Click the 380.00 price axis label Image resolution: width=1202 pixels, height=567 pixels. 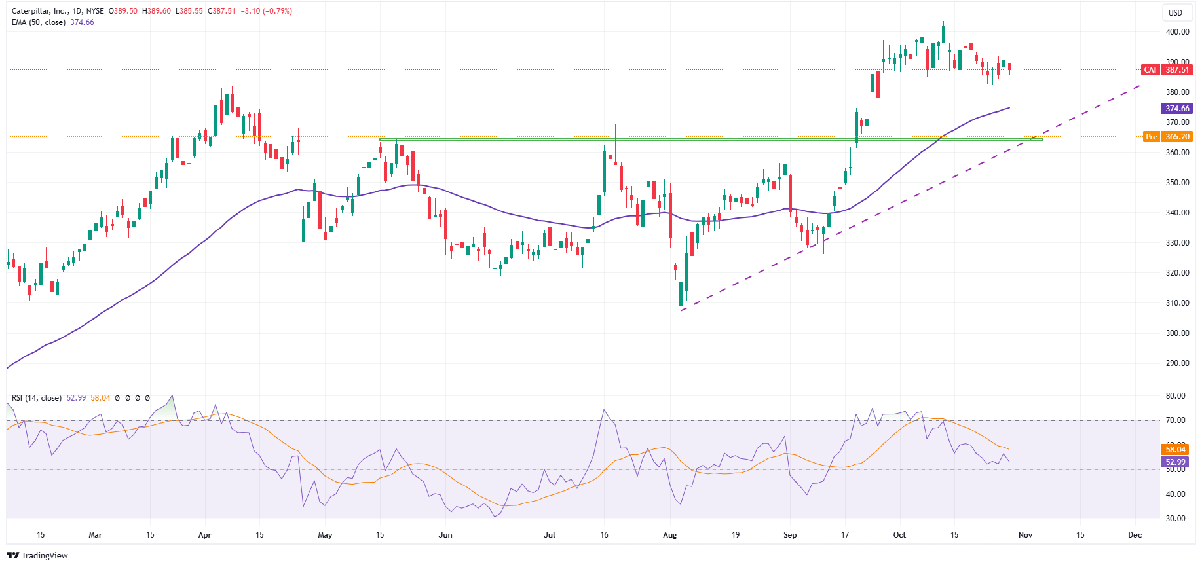click(1177, 92)
